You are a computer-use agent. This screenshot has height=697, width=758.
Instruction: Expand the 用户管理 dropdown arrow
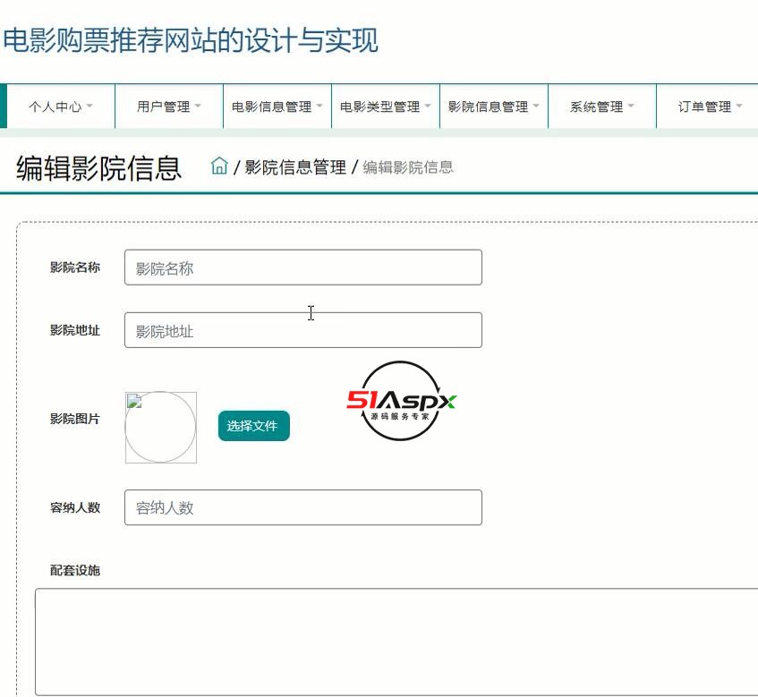pos(198,106)
